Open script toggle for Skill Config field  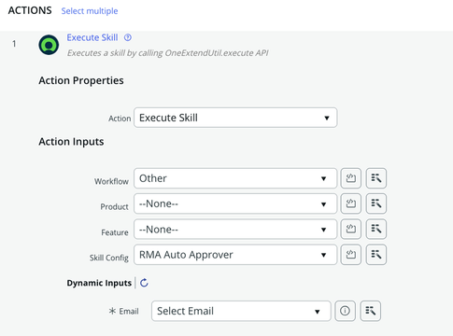pyautogui.click(x=351, y=255)
